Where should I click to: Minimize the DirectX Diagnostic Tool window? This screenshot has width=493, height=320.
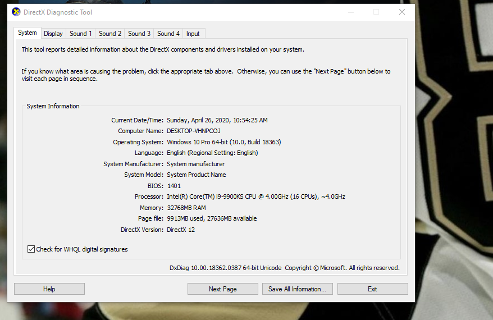(351, 12)
